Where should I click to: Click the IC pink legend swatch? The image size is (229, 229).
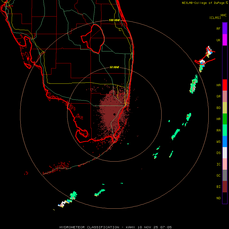tap(225, 164)
